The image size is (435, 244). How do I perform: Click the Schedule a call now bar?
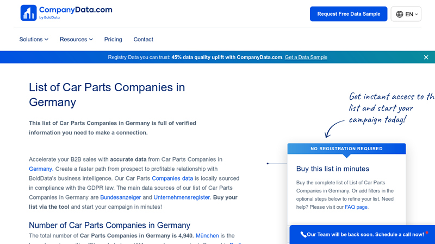[x=362, y=235]
